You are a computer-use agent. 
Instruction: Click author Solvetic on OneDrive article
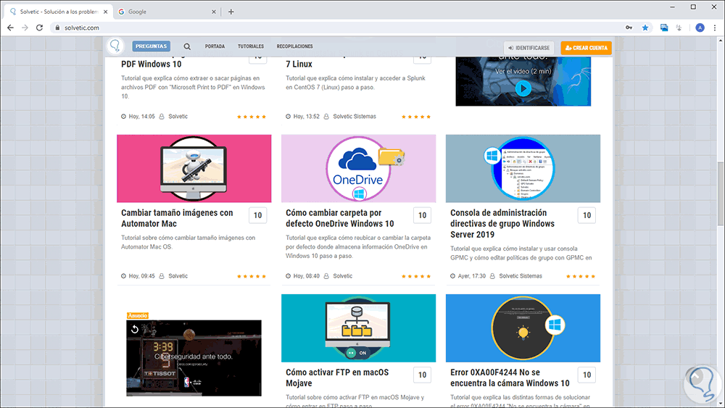(343, 276)
